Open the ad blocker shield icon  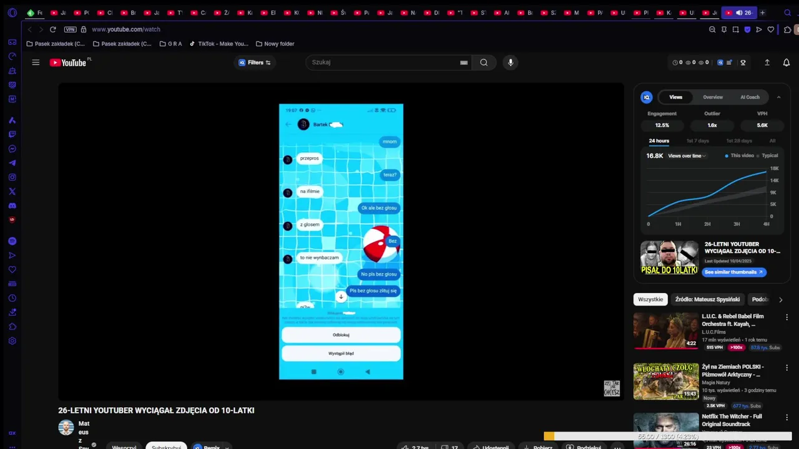point(747,29)
